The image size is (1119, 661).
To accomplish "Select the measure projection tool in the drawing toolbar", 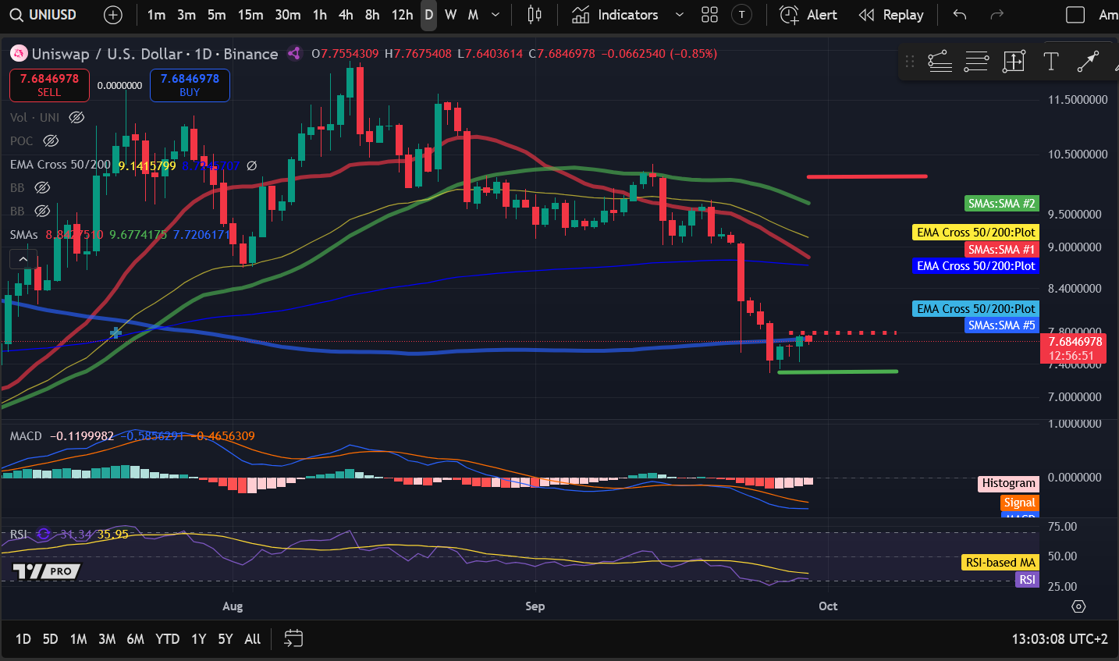I will tap(1014, 62).
